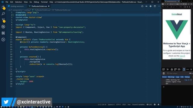Image resolution: width=193 pixels, height=108 pixels.
Task: Click 'Spaces: 4' indentation in status bar
Action: coord(111,104)
